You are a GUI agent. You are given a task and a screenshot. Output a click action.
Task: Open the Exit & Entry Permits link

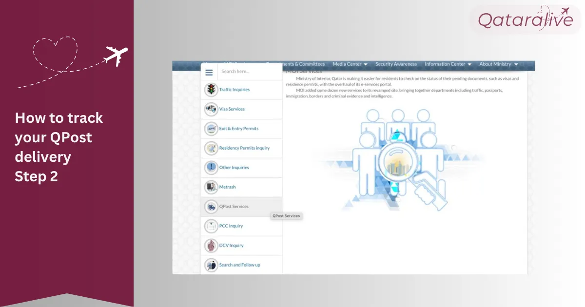pyautogui.click(x=239, y=129)
